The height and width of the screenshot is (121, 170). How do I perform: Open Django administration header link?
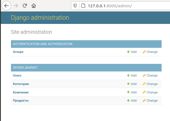coord(40,18)
